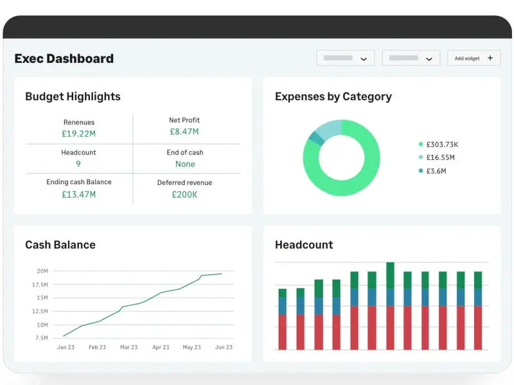Click the Headcount value 9 in Budget Highlights

tap(78, 164)
